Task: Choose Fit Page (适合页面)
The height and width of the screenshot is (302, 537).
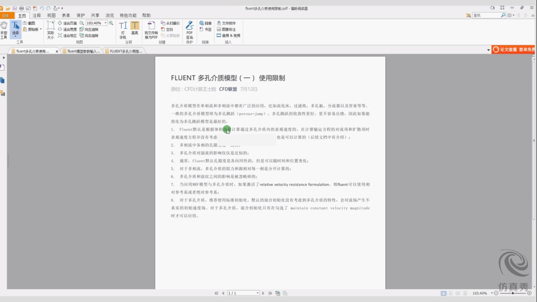Action: [x=67, y=23]
